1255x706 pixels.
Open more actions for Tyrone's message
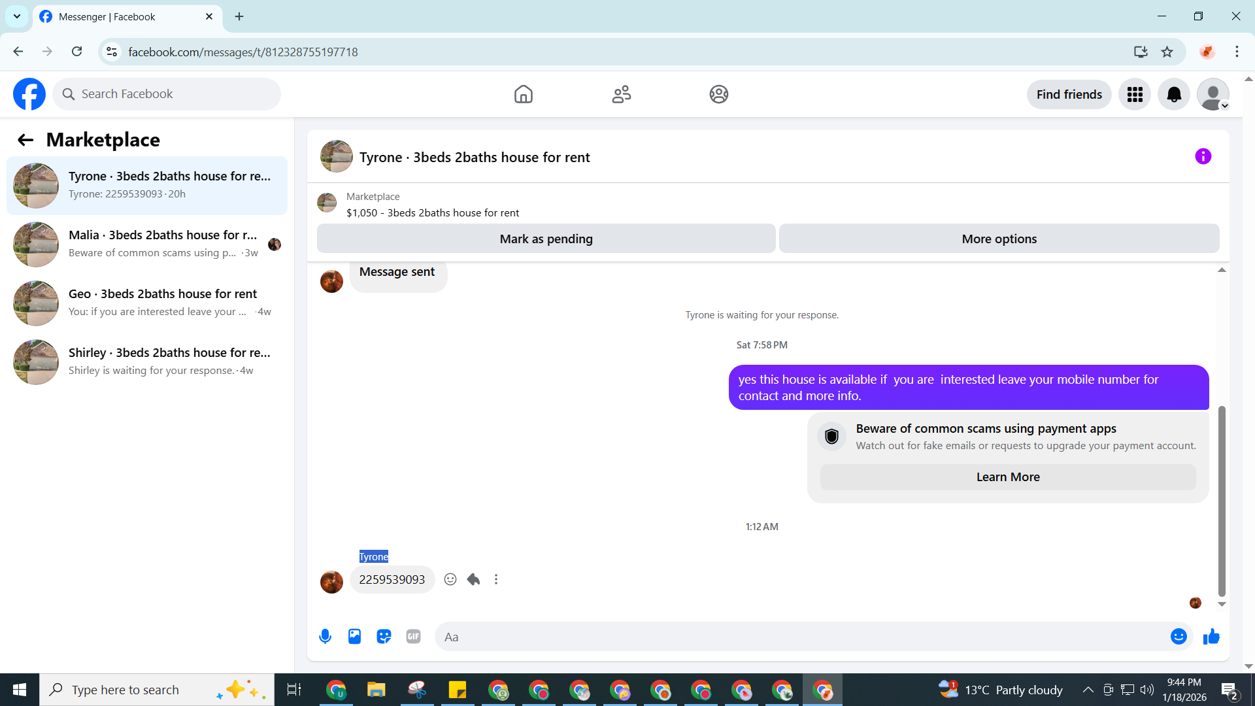pos(496,580)
